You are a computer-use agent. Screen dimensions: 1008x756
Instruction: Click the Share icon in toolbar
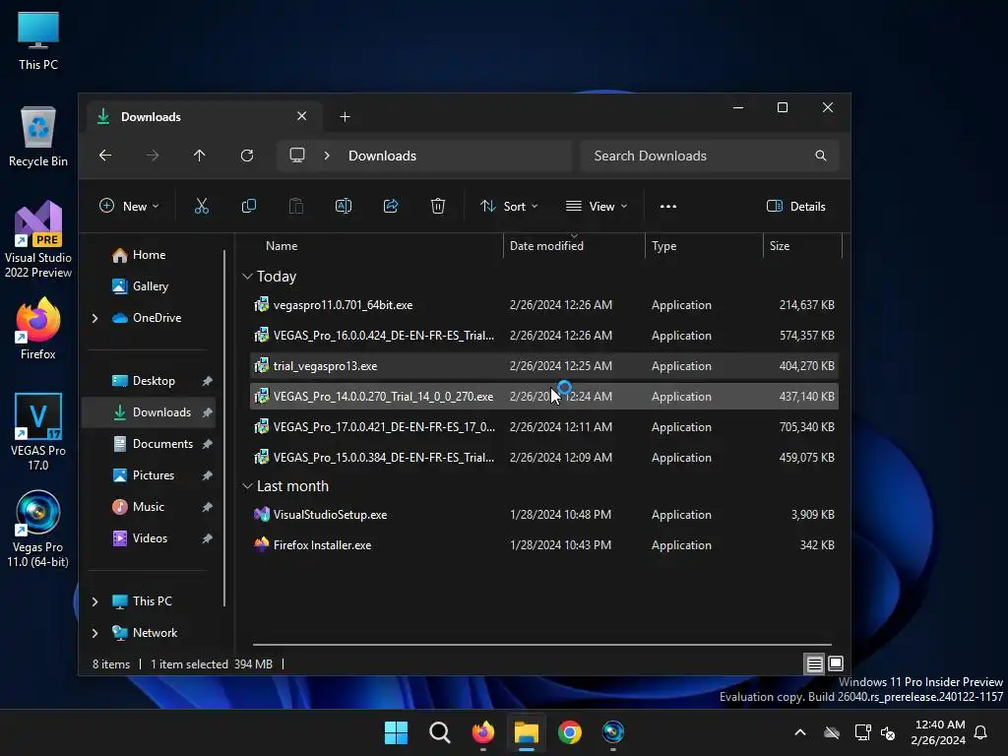[x=391, y=207]
